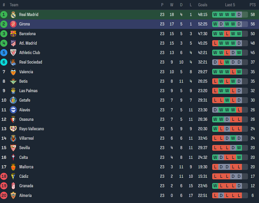
Task: Click the Valencia bat crest icon
Action: tap(13, 72)
